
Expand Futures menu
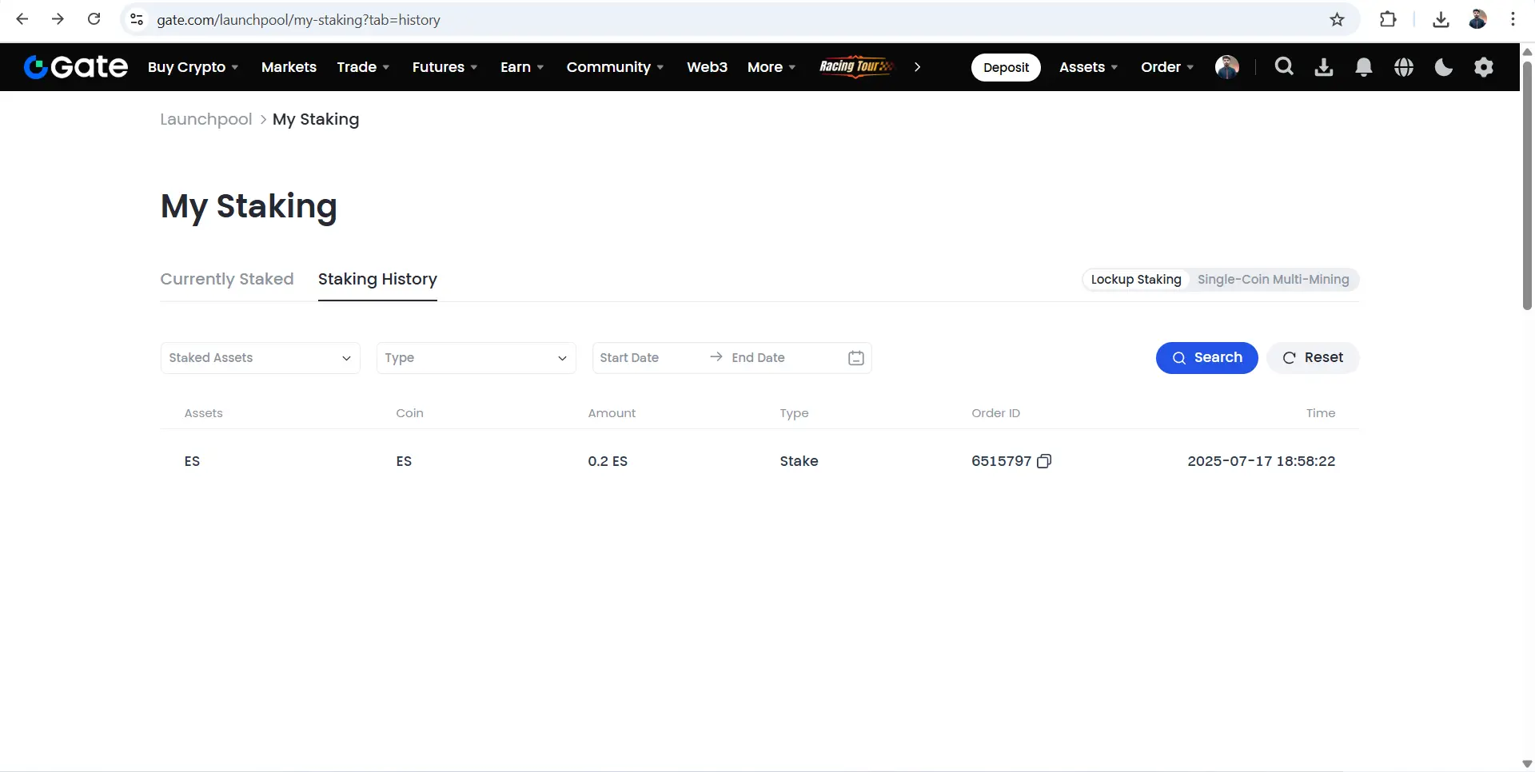tap(445, 67)
